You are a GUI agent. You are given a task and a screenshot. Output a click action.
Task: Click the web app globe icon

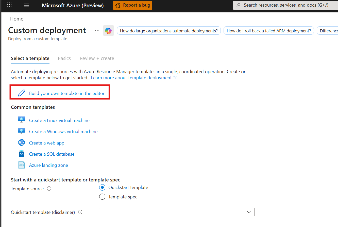coord(22,142)
